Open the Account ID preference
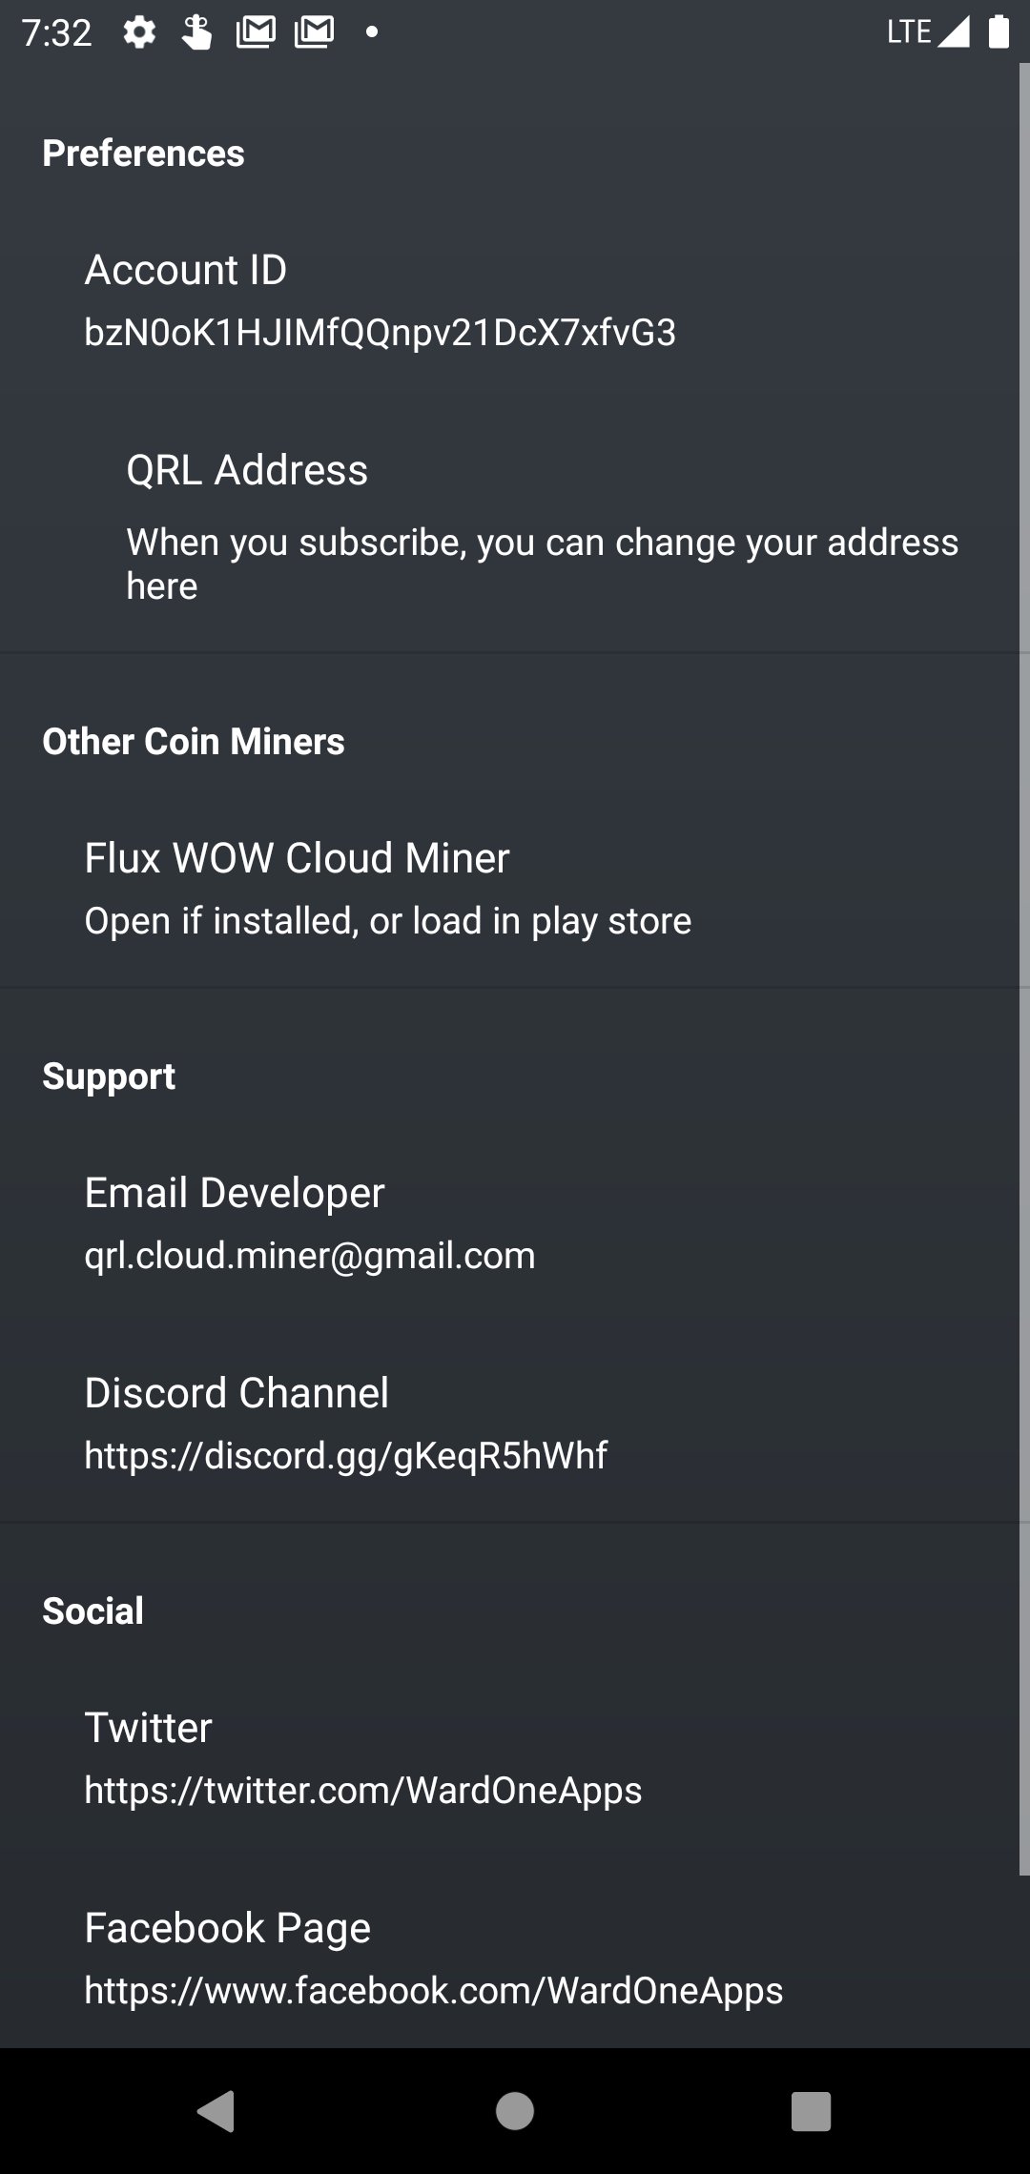This screenshot has width=1030, height=2174. click(x=380, y=300)
